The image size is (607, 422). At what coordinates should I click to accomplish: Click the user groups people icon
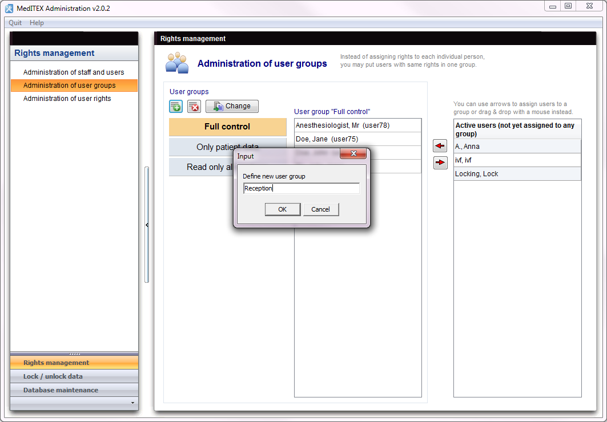click(x=177, y=63)
